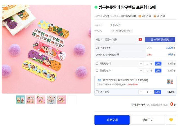Click help icon next to 260 EA
This screenshot has height=128, width=180.
coord(150,16)
